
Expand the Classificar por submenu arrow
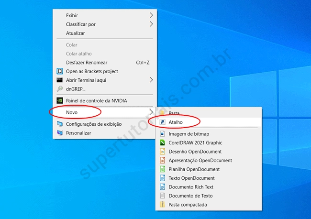pyautogui.click(x=151, y=24)
